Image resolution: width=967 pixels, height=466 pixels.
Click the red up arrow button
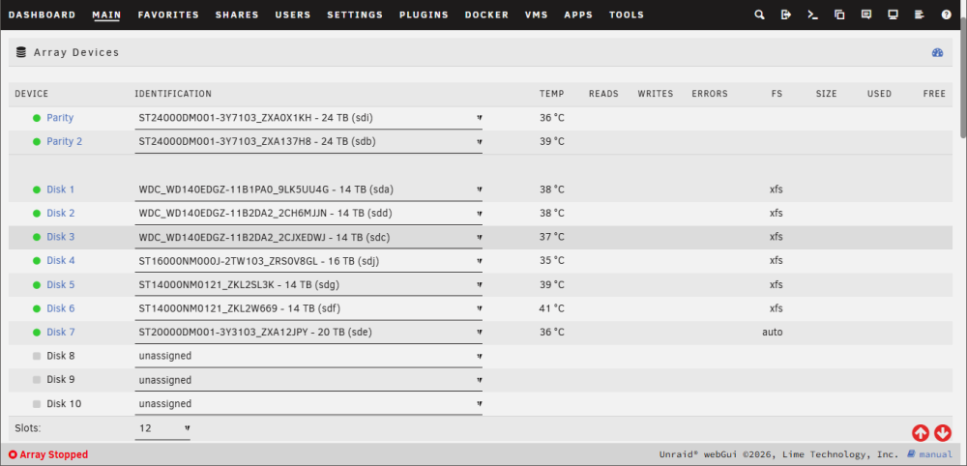coord(921,433)
